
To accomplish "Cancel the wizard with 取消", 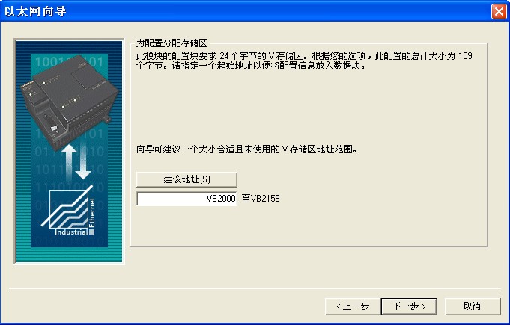I will pos(473,306).
